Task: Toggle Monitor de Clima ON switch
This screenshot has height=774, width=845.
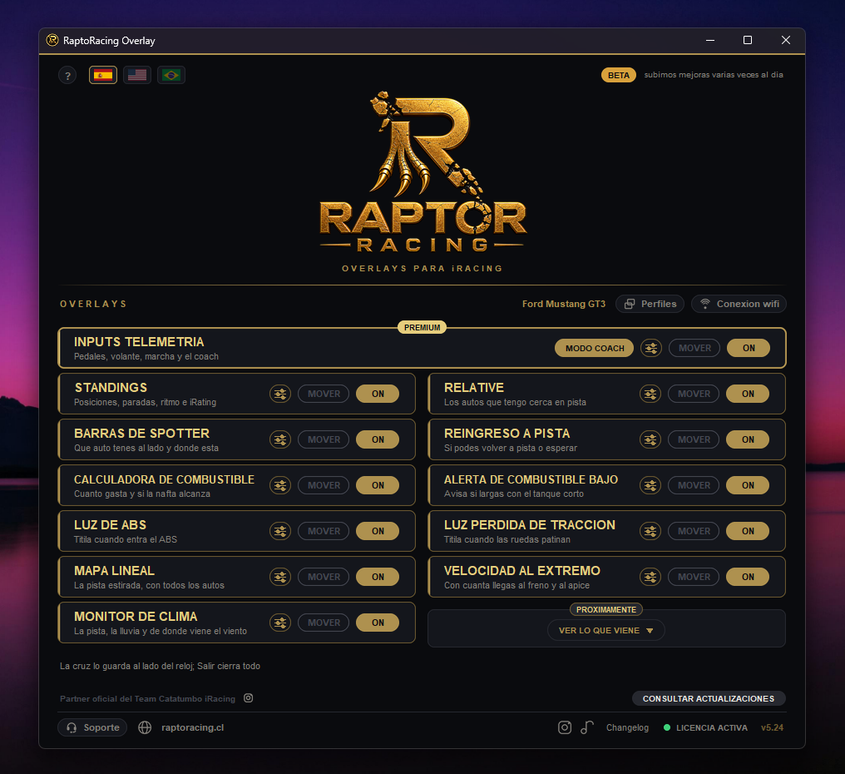Action: (x=378, y=623)
